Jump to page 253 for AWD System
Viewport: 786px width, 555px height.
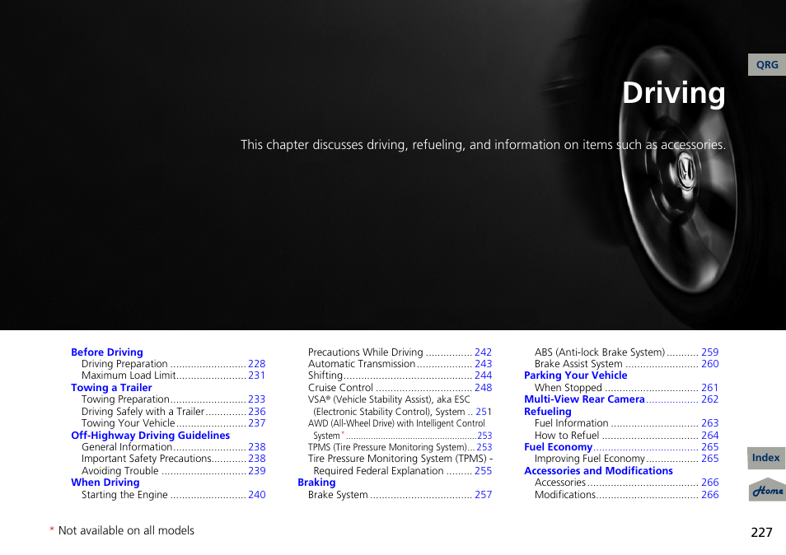coord(484,436)
